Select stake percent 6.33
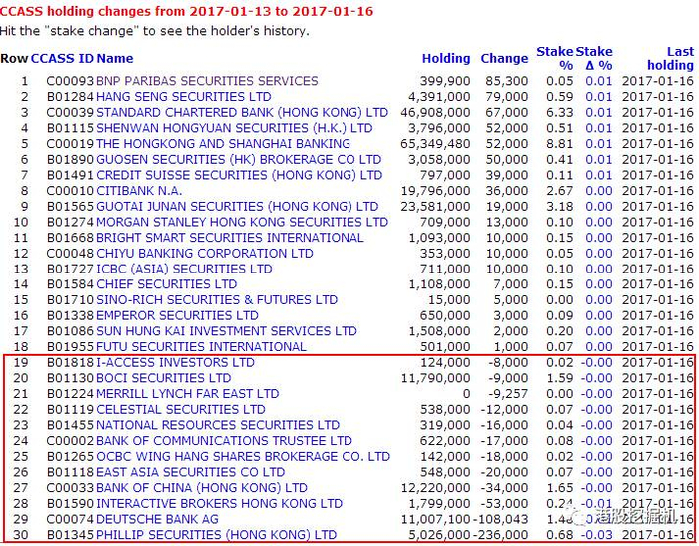This screenshot has height=546, width=699. (x=560, y=112)
